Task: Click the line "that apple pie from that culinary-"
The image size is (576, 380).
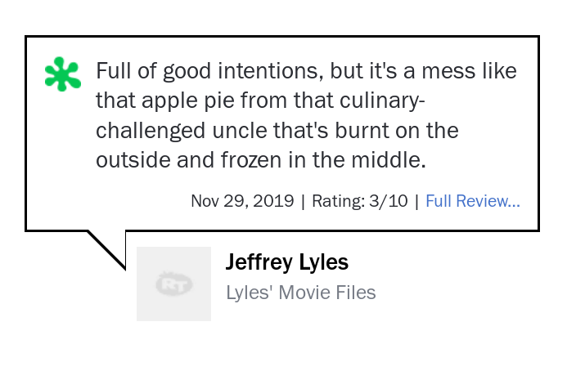Action: pos(260,101)
